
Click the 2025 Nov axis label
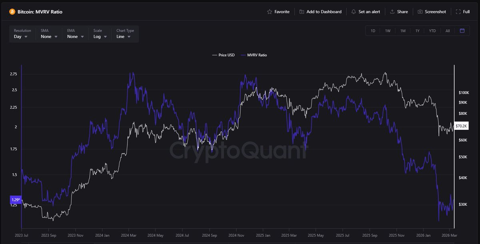[x=396, y=236]
